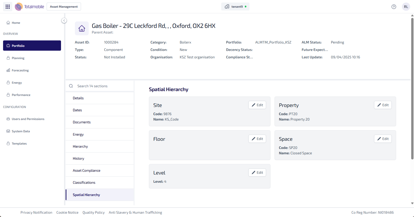Edit the Level card
Image resolution: width=414 pixels, height=217 pixels.
tap(257, 172)
